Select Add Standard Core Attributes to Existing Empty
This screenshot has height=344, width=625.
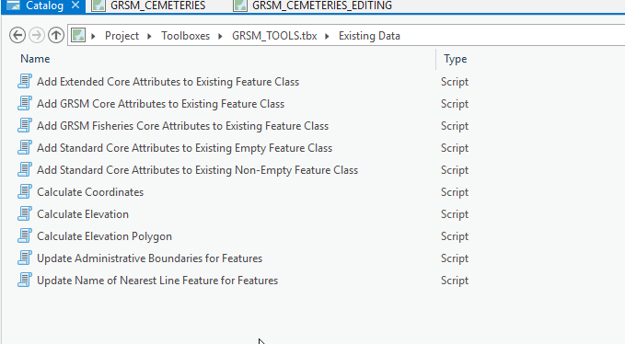184,148
